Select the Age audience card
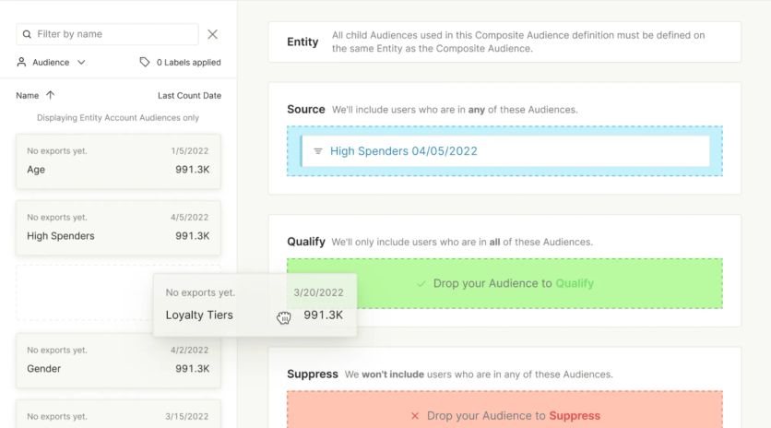 click(x=118, y=160)
